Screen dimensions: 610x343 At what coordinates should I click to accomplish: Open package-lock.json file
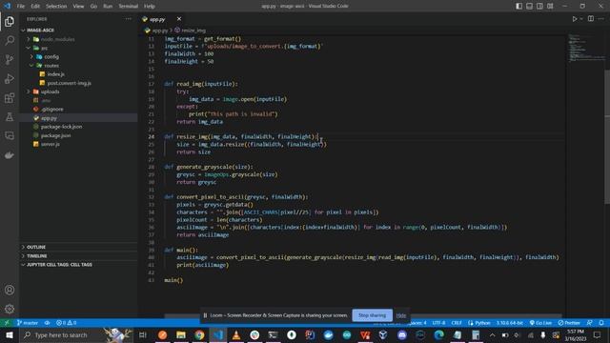point(78,127)
